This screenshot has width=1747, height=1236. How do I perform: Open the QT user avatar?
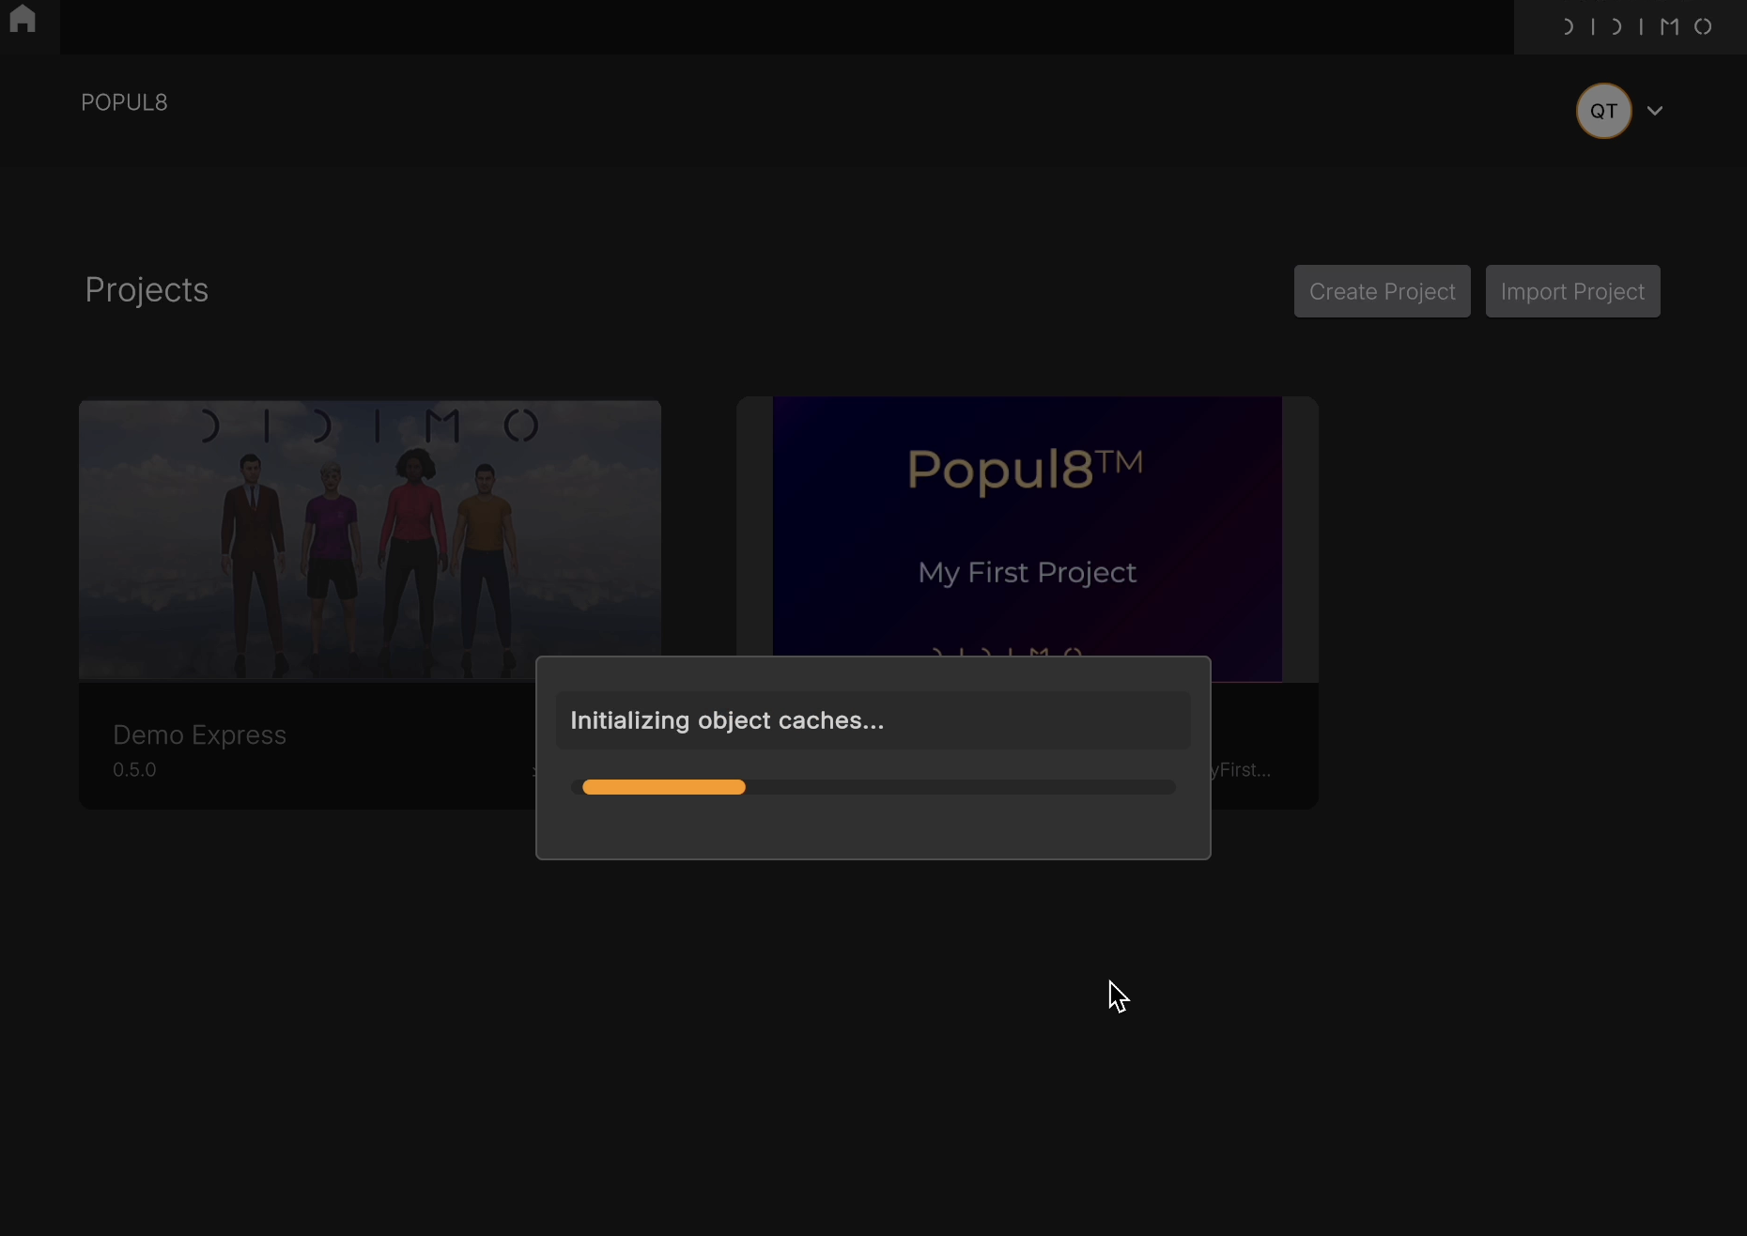click(x=1603, y=111)
